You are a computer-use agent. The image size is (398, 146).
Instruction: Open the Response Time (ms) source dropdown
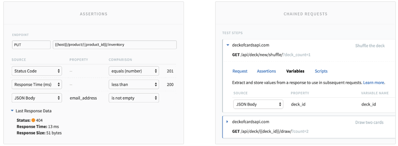[37, 85]
